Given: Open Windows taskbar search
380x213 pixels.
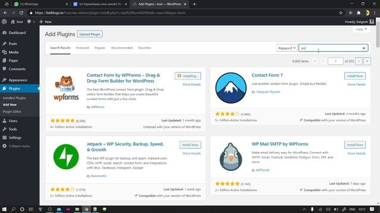Looking at the screenshot, I should [x=13, y=209].
